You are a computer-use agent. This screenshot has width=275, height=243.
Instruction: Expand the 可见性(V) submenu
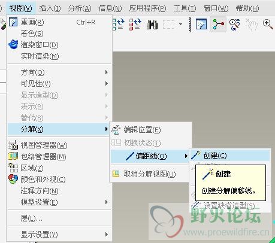(x=59, y=84)
